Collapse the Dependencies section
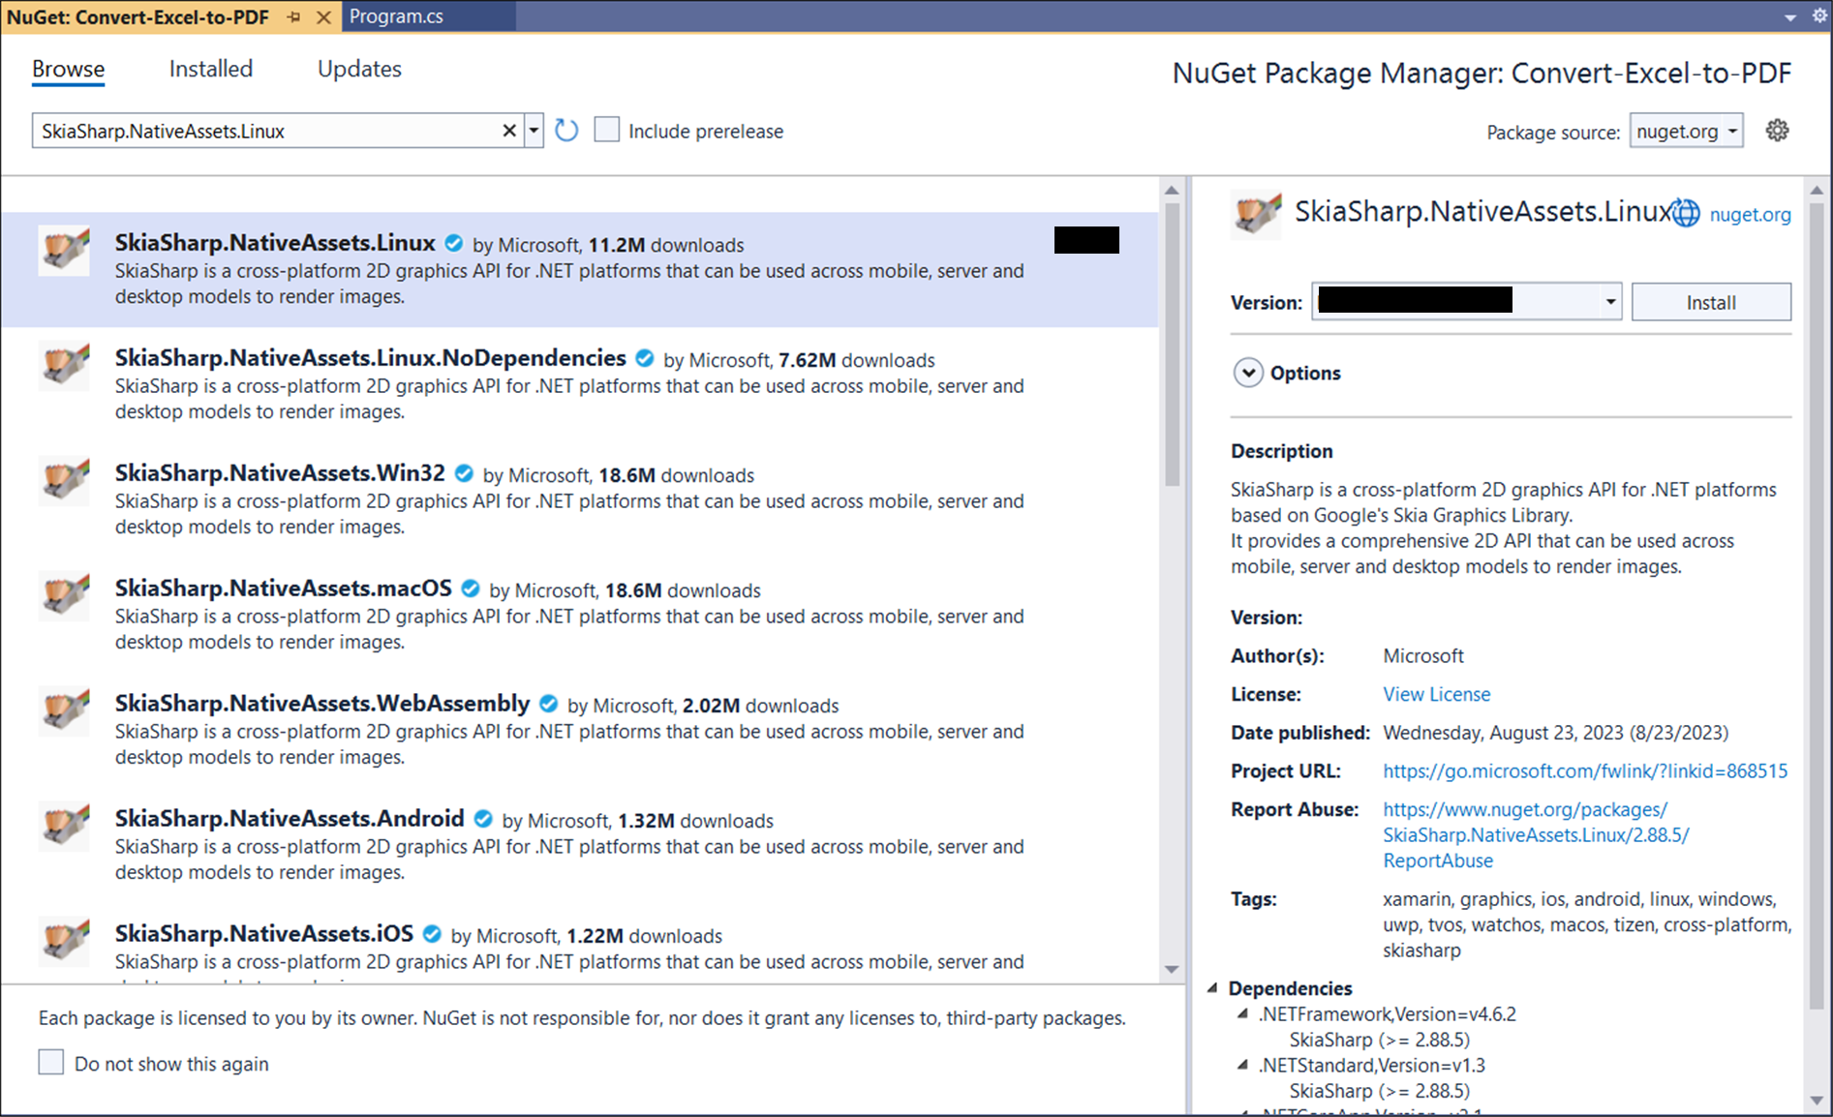 (1212, 988)
